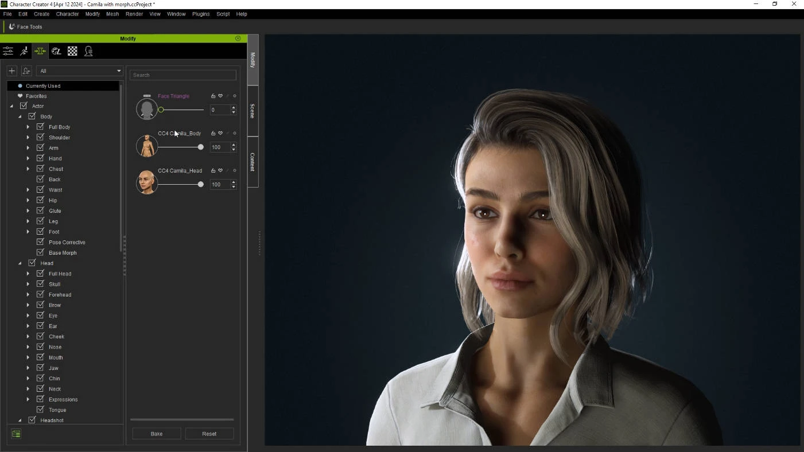
Task: Click the plus icon above the morph tree
Action: tap(12, 71)
